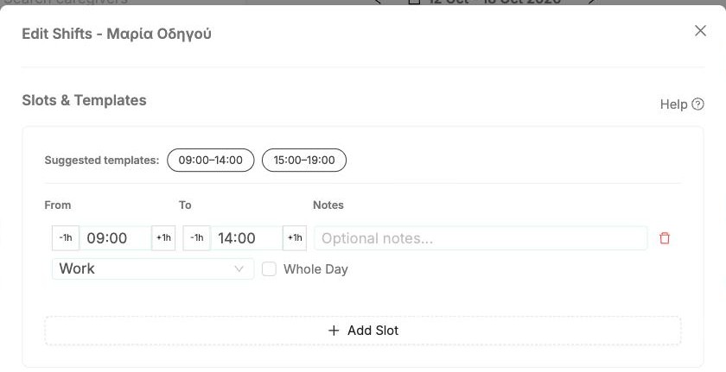Screen dimensions: 726x372
Task: Increase From time by one hour
Action: pyautogui.click(x=163, y=238)
